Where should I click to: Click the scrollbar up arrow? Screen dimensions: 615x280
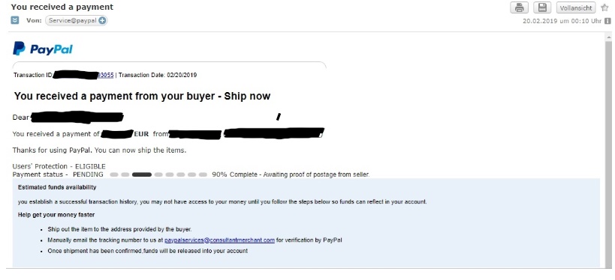coord(608,37)
